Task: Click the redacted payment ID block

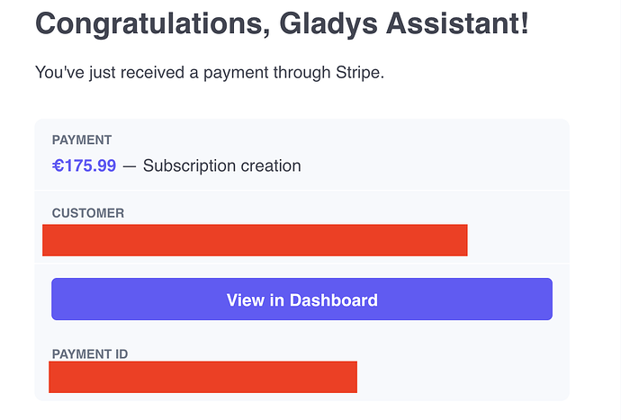Action: (202, 377)
